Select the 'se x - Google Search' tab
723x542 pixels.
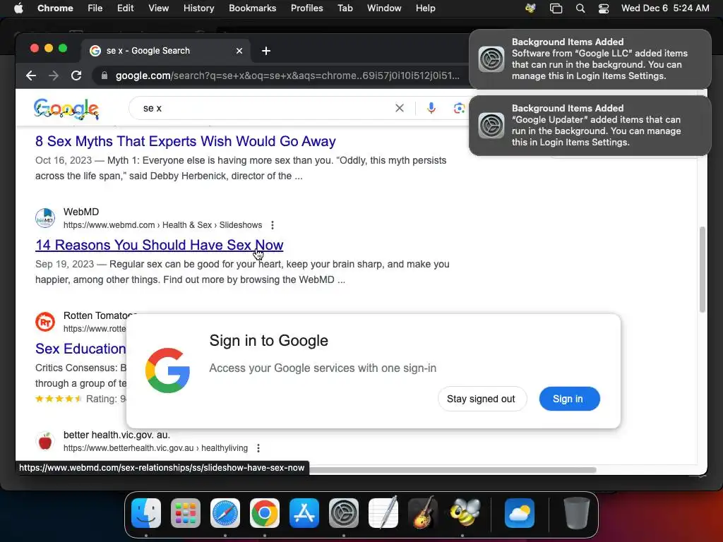tap(166, 51)
